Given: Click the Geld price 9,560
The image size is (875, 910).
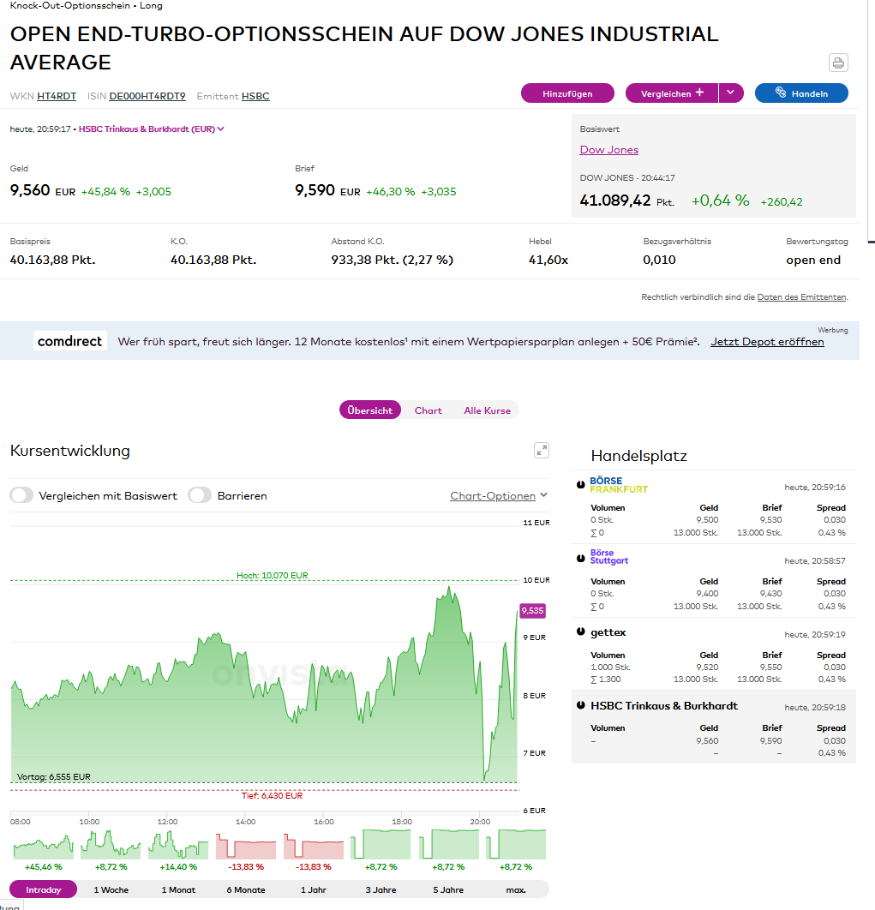Looking at the screenshot, I should [30, 190].
